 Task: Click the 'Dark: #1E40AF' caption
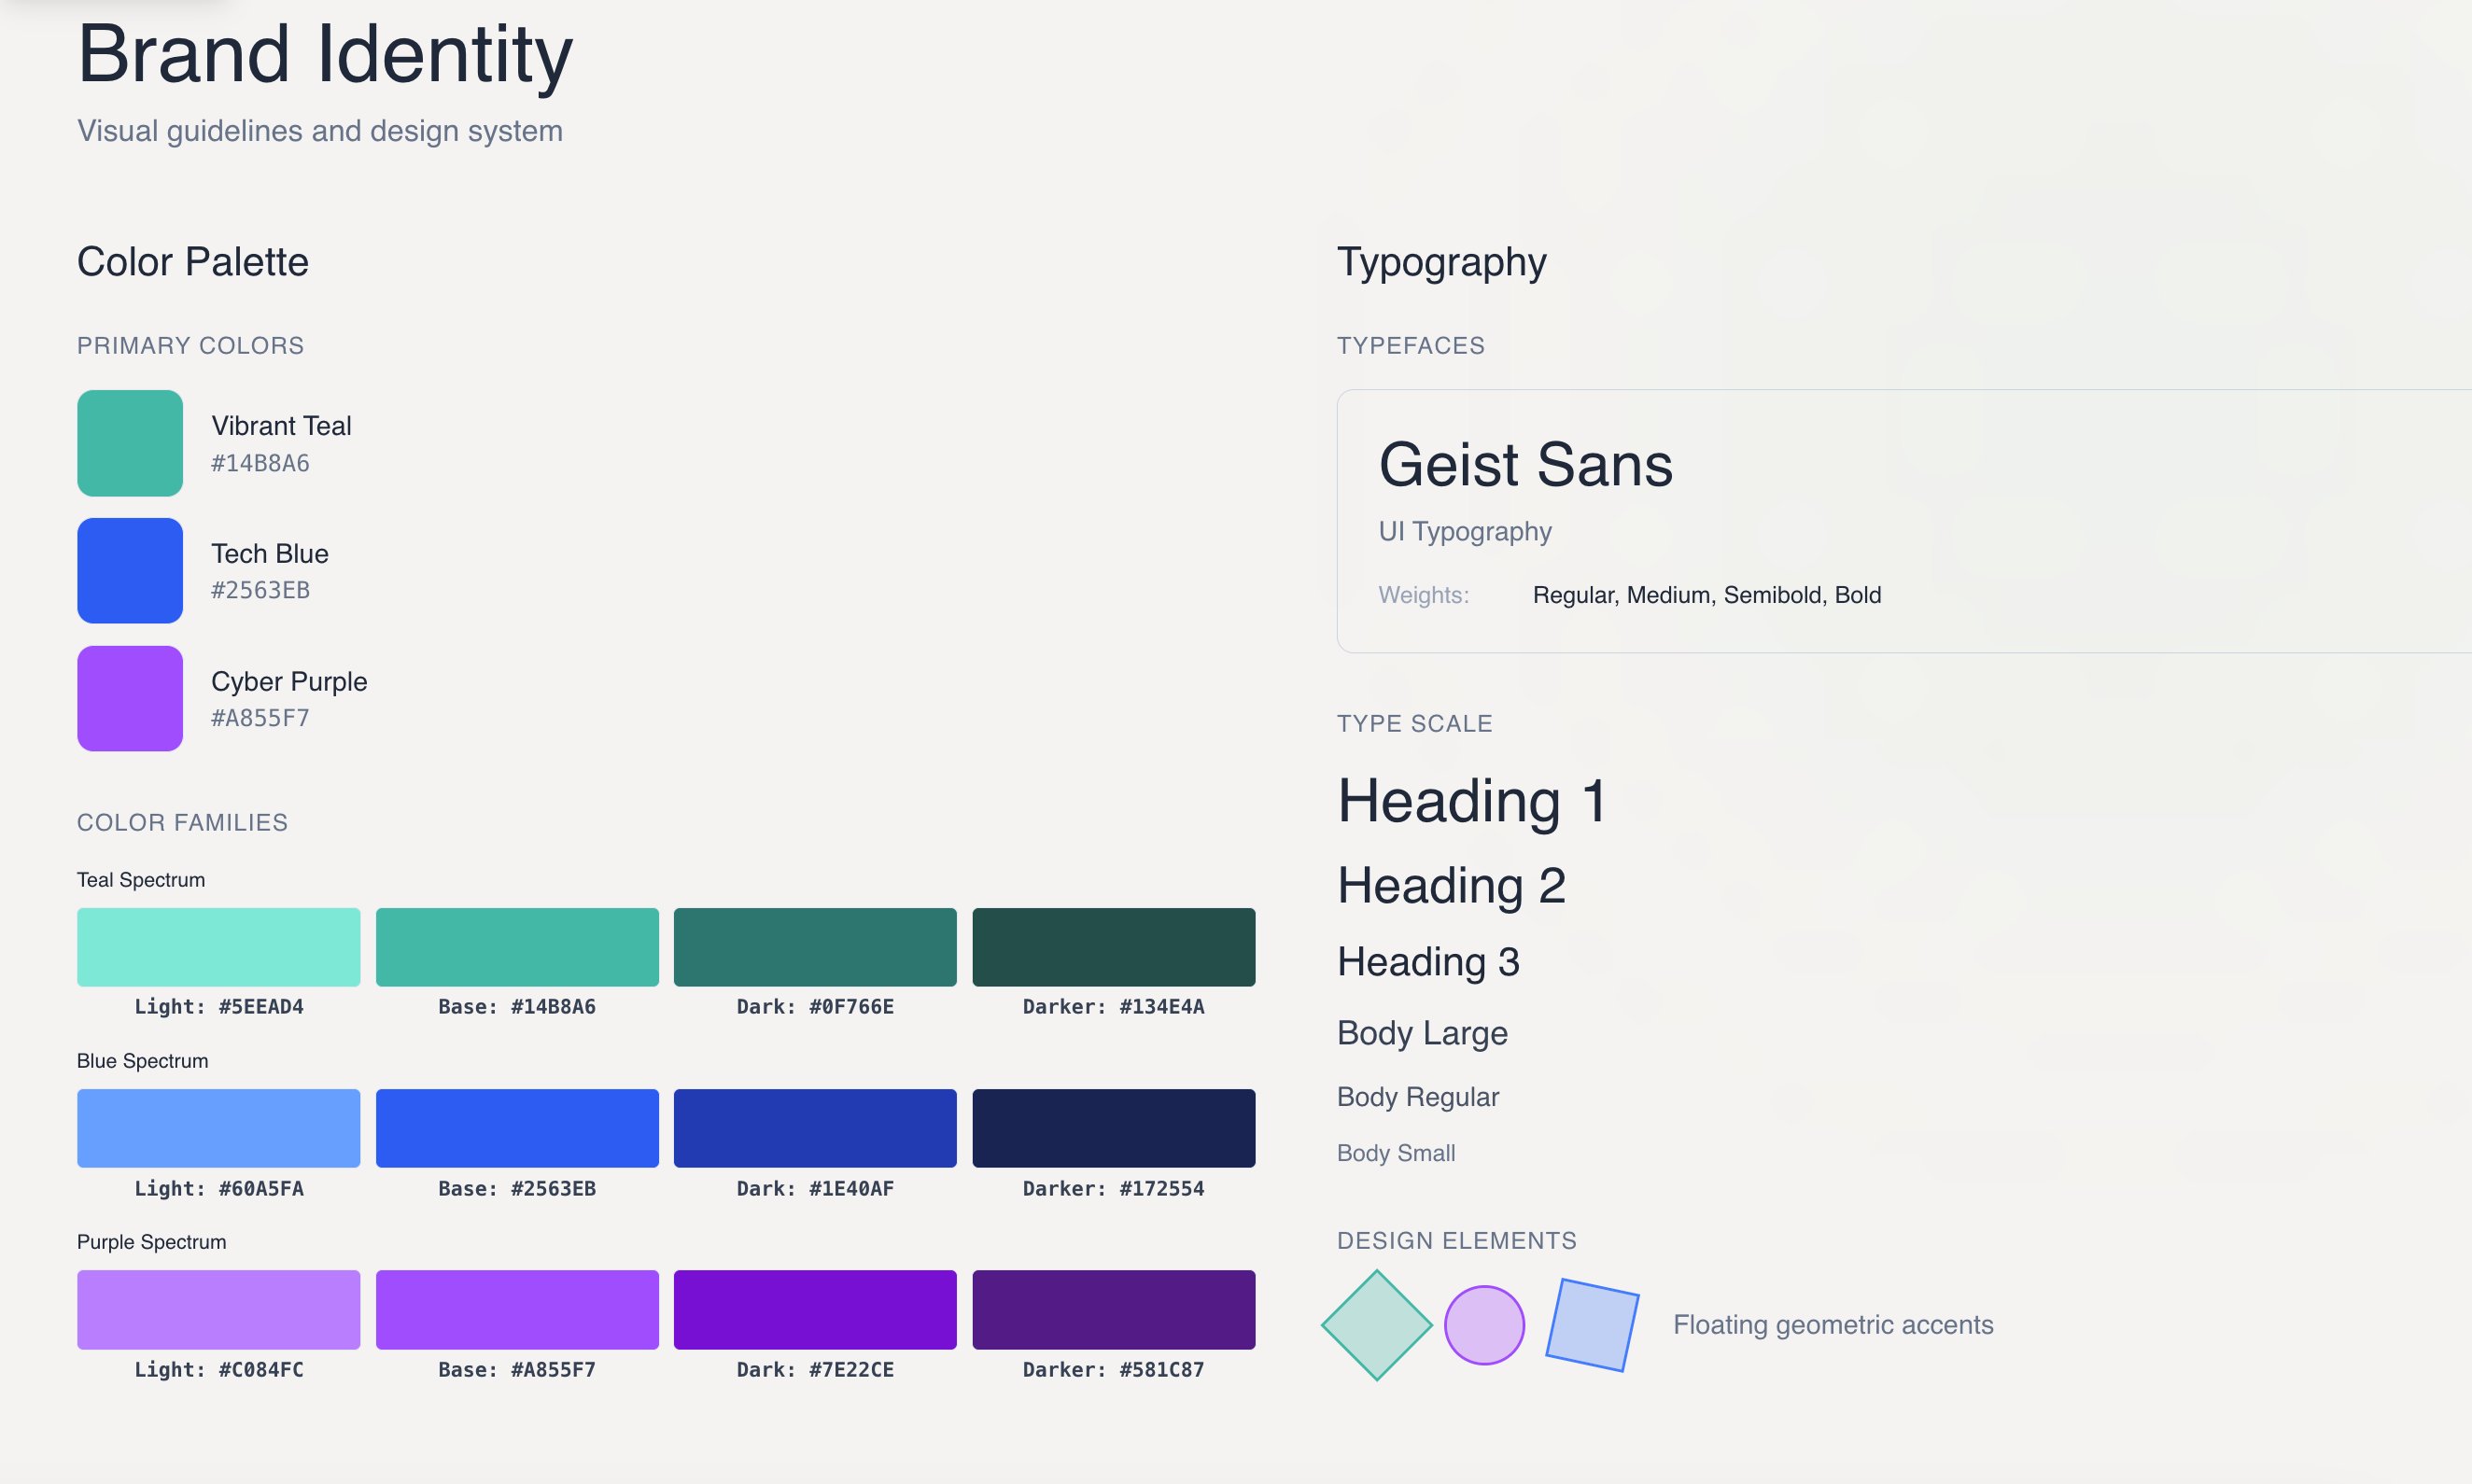click(815, 1189)
